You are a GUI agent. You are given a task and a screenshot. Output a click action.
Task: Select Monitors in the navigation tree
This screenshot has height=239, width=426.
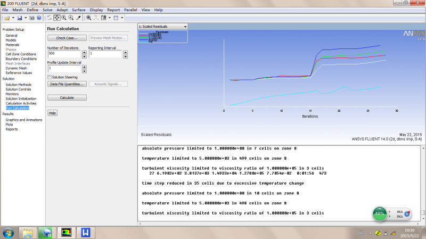point(12,94)
